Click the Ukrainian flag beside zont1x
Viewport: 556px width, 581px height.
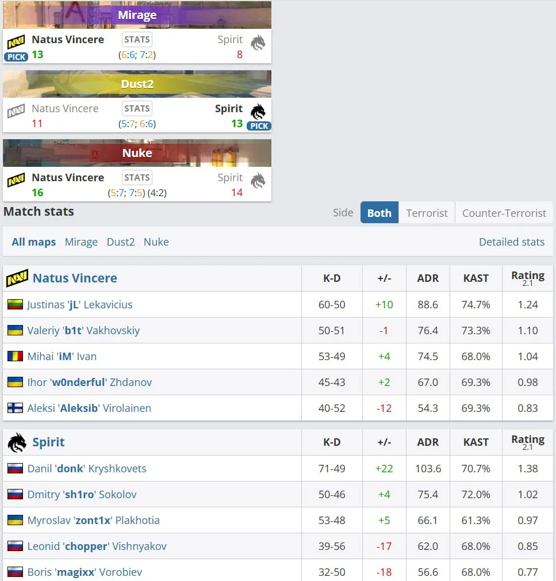point(15,521)
